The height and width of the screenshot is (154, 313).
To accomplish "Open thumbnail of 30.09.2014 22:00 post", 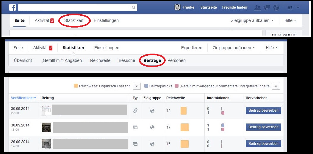I will pyautogui.click(x=46, y=110).
